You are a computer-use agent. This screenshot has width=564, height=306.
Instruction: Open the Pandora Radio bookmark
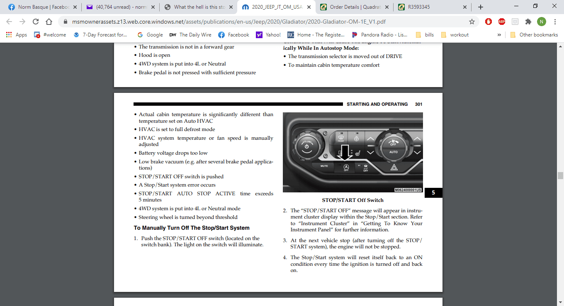(379, 35)
